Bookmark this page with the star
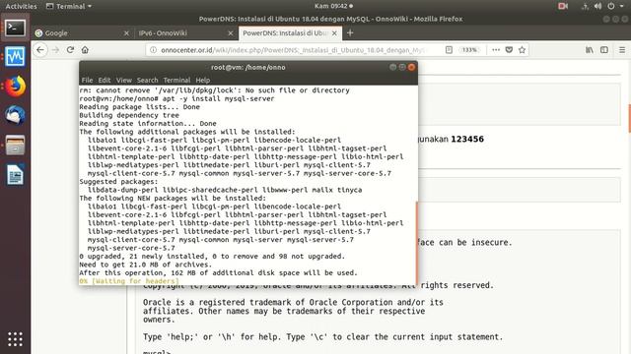 [522, 50]
